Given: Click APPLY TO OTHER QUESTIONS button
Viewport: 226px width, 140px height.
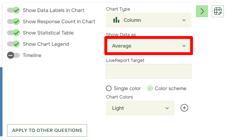Looking at the screenshot, I should pyautogui.click(x=47, y=131).
